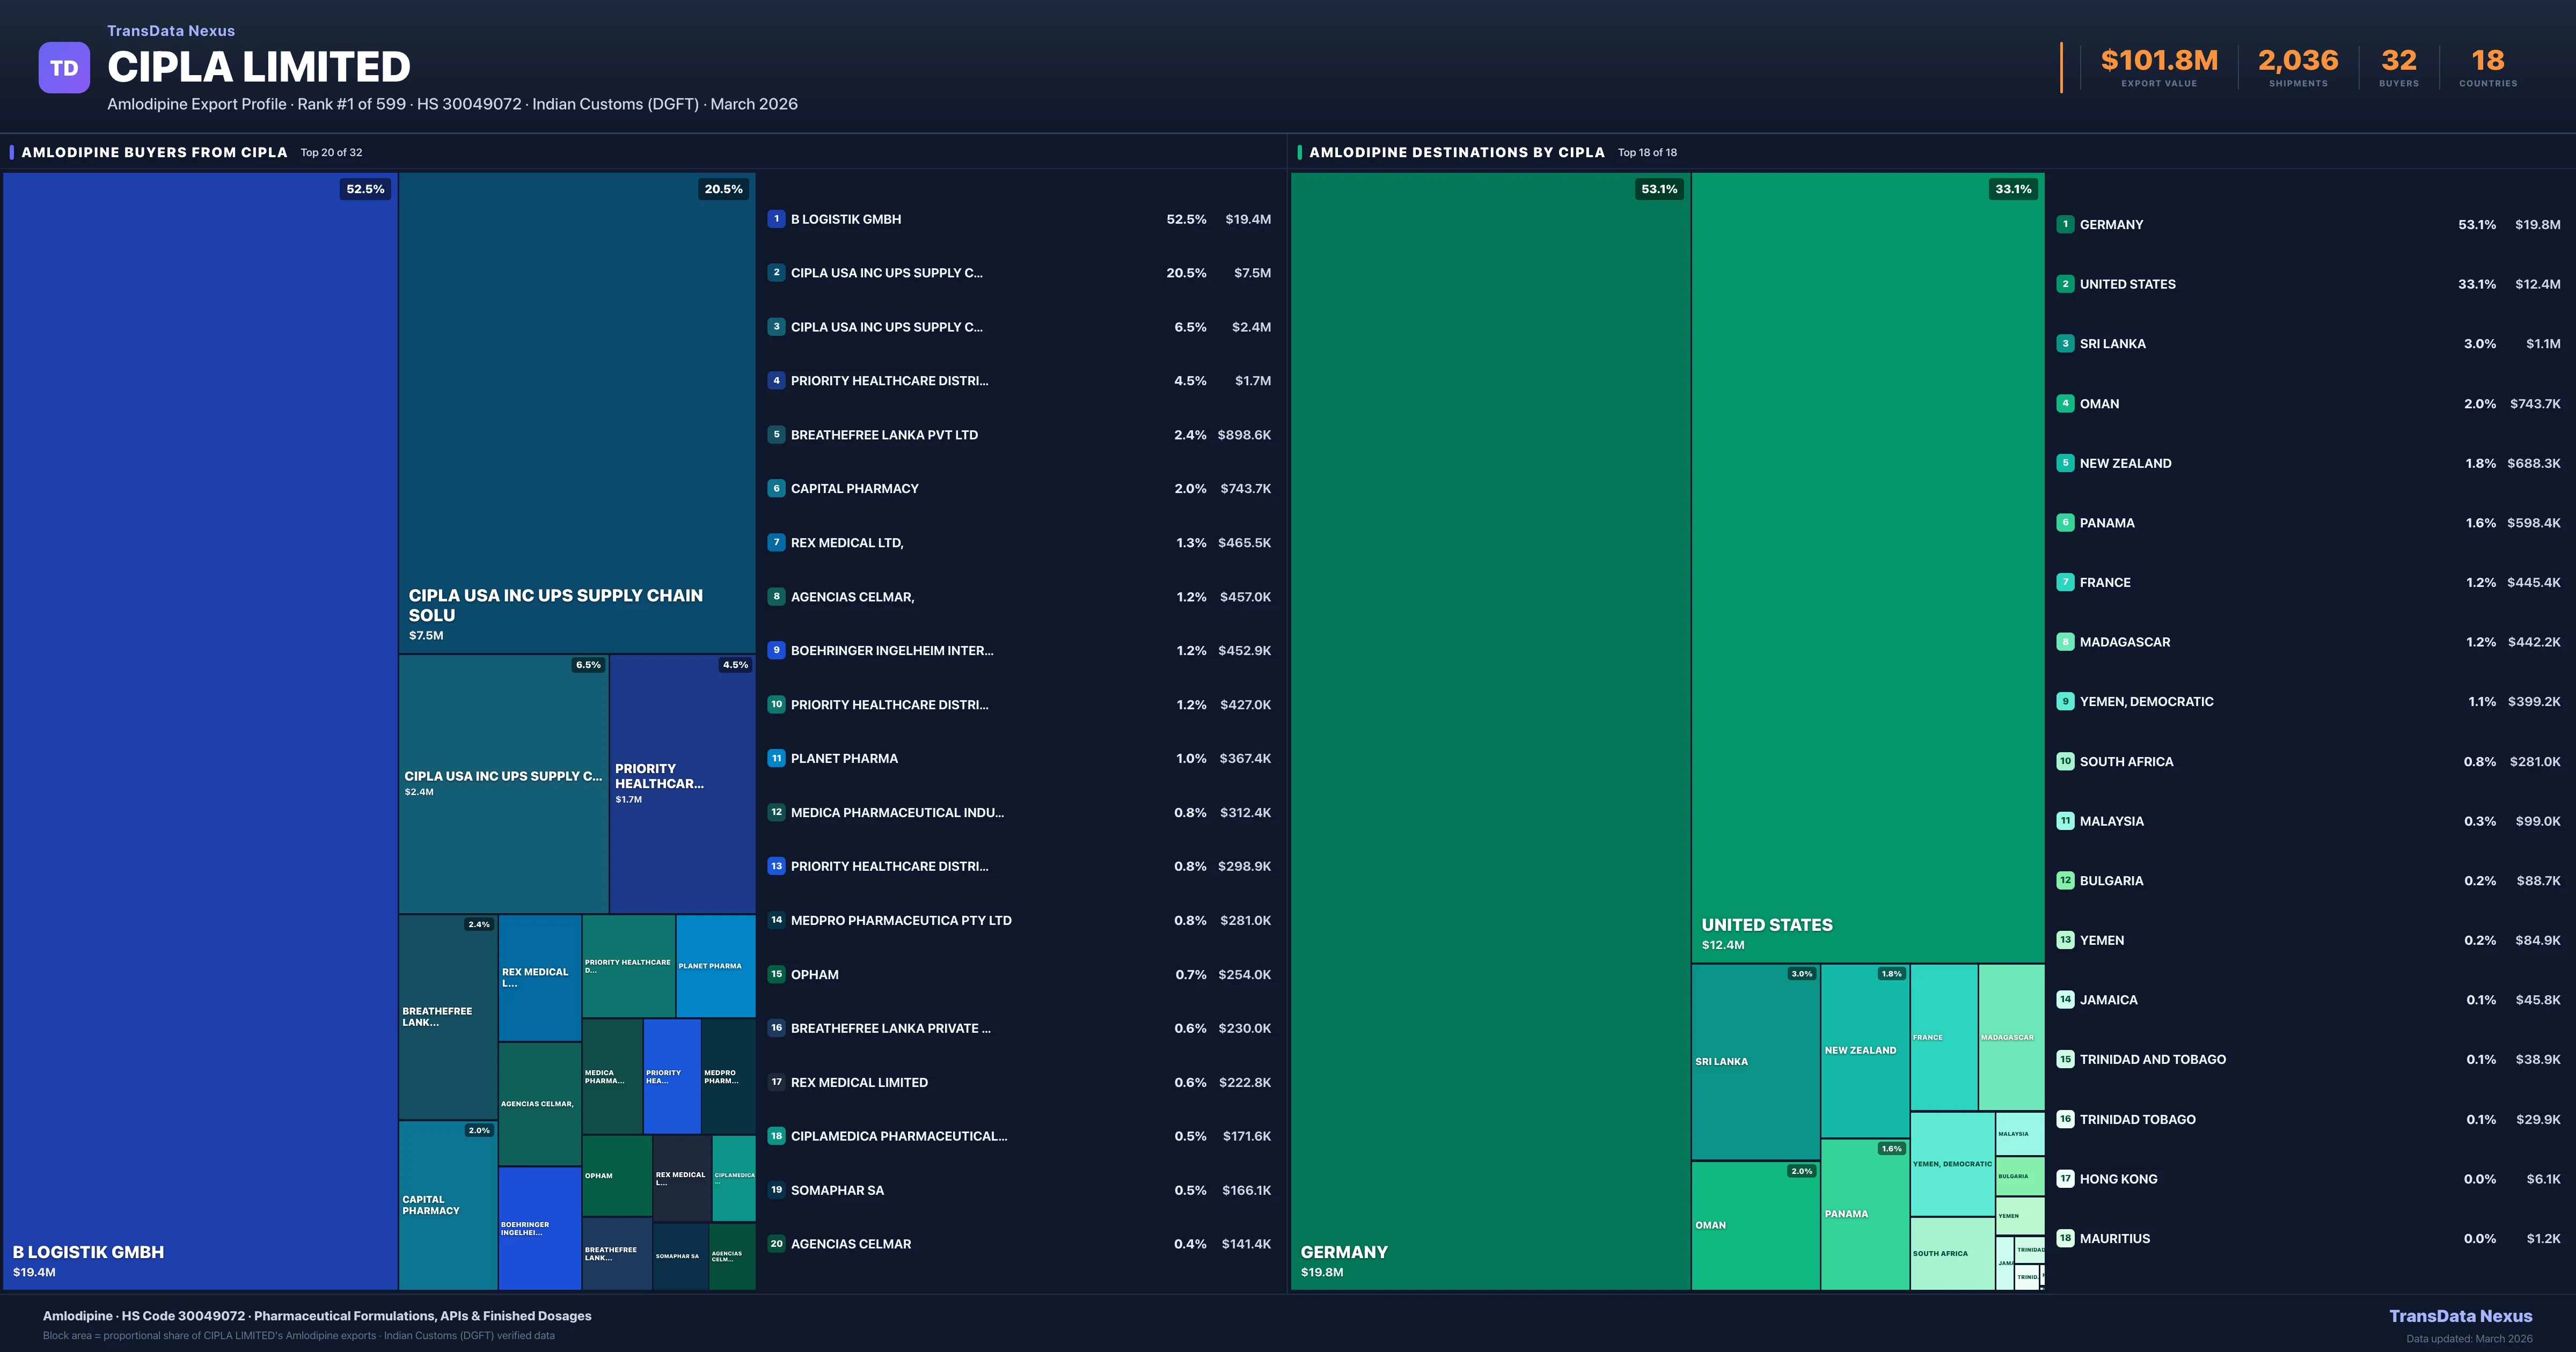Select the B LOGISTIK GMBH treemap block
The width and height of the screenshot is (2576, 1352).
200,730
